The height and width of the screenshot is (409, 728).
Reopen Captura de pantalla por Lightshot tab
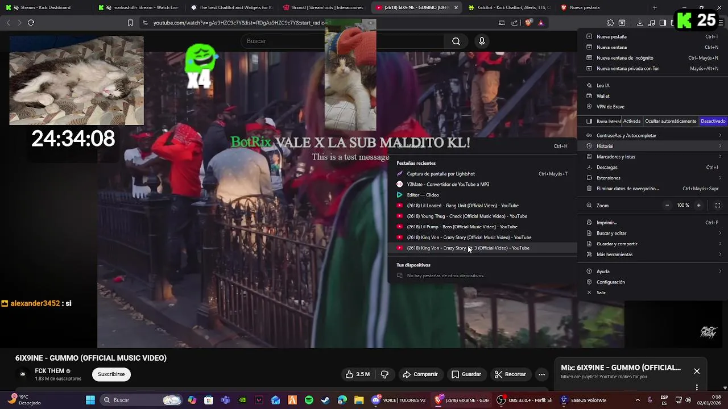[482, 174]
